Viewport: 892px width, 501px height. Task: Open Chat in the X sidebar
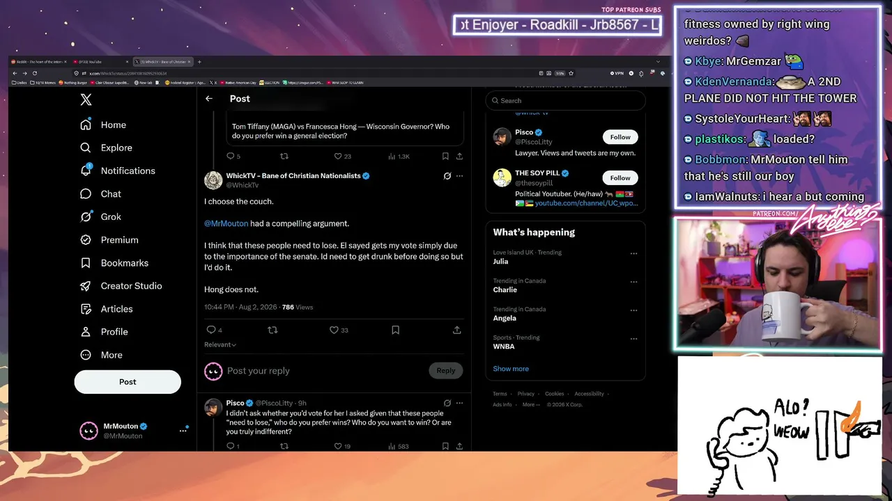tap(100, 194)
